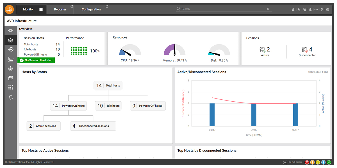Select the non-highlighted people-group icon in the sidebar
This screenshot has height=168, width=337.
(x=11, y=69)
